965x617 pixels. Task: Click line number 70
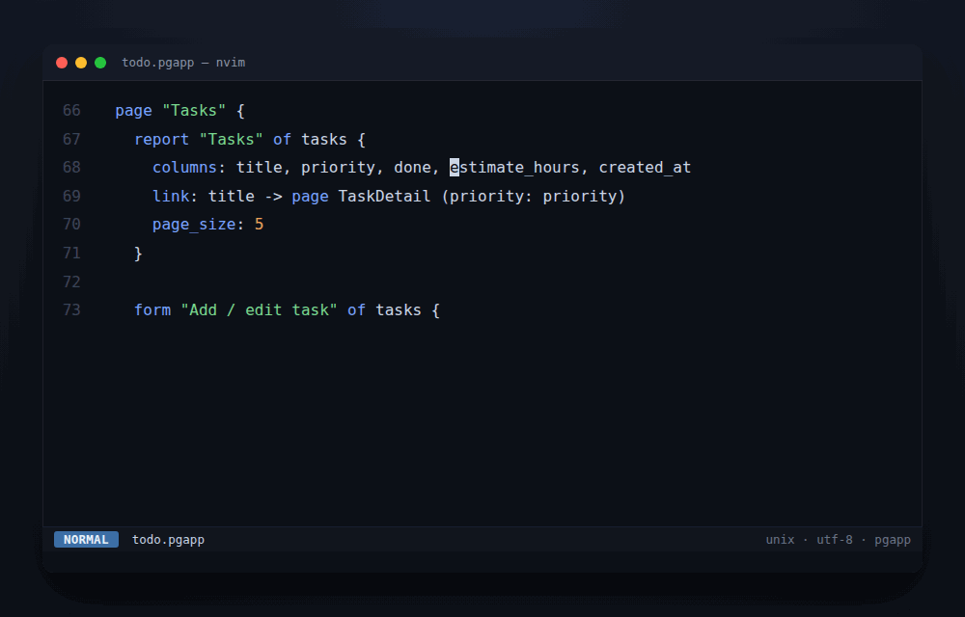(71, 225)
